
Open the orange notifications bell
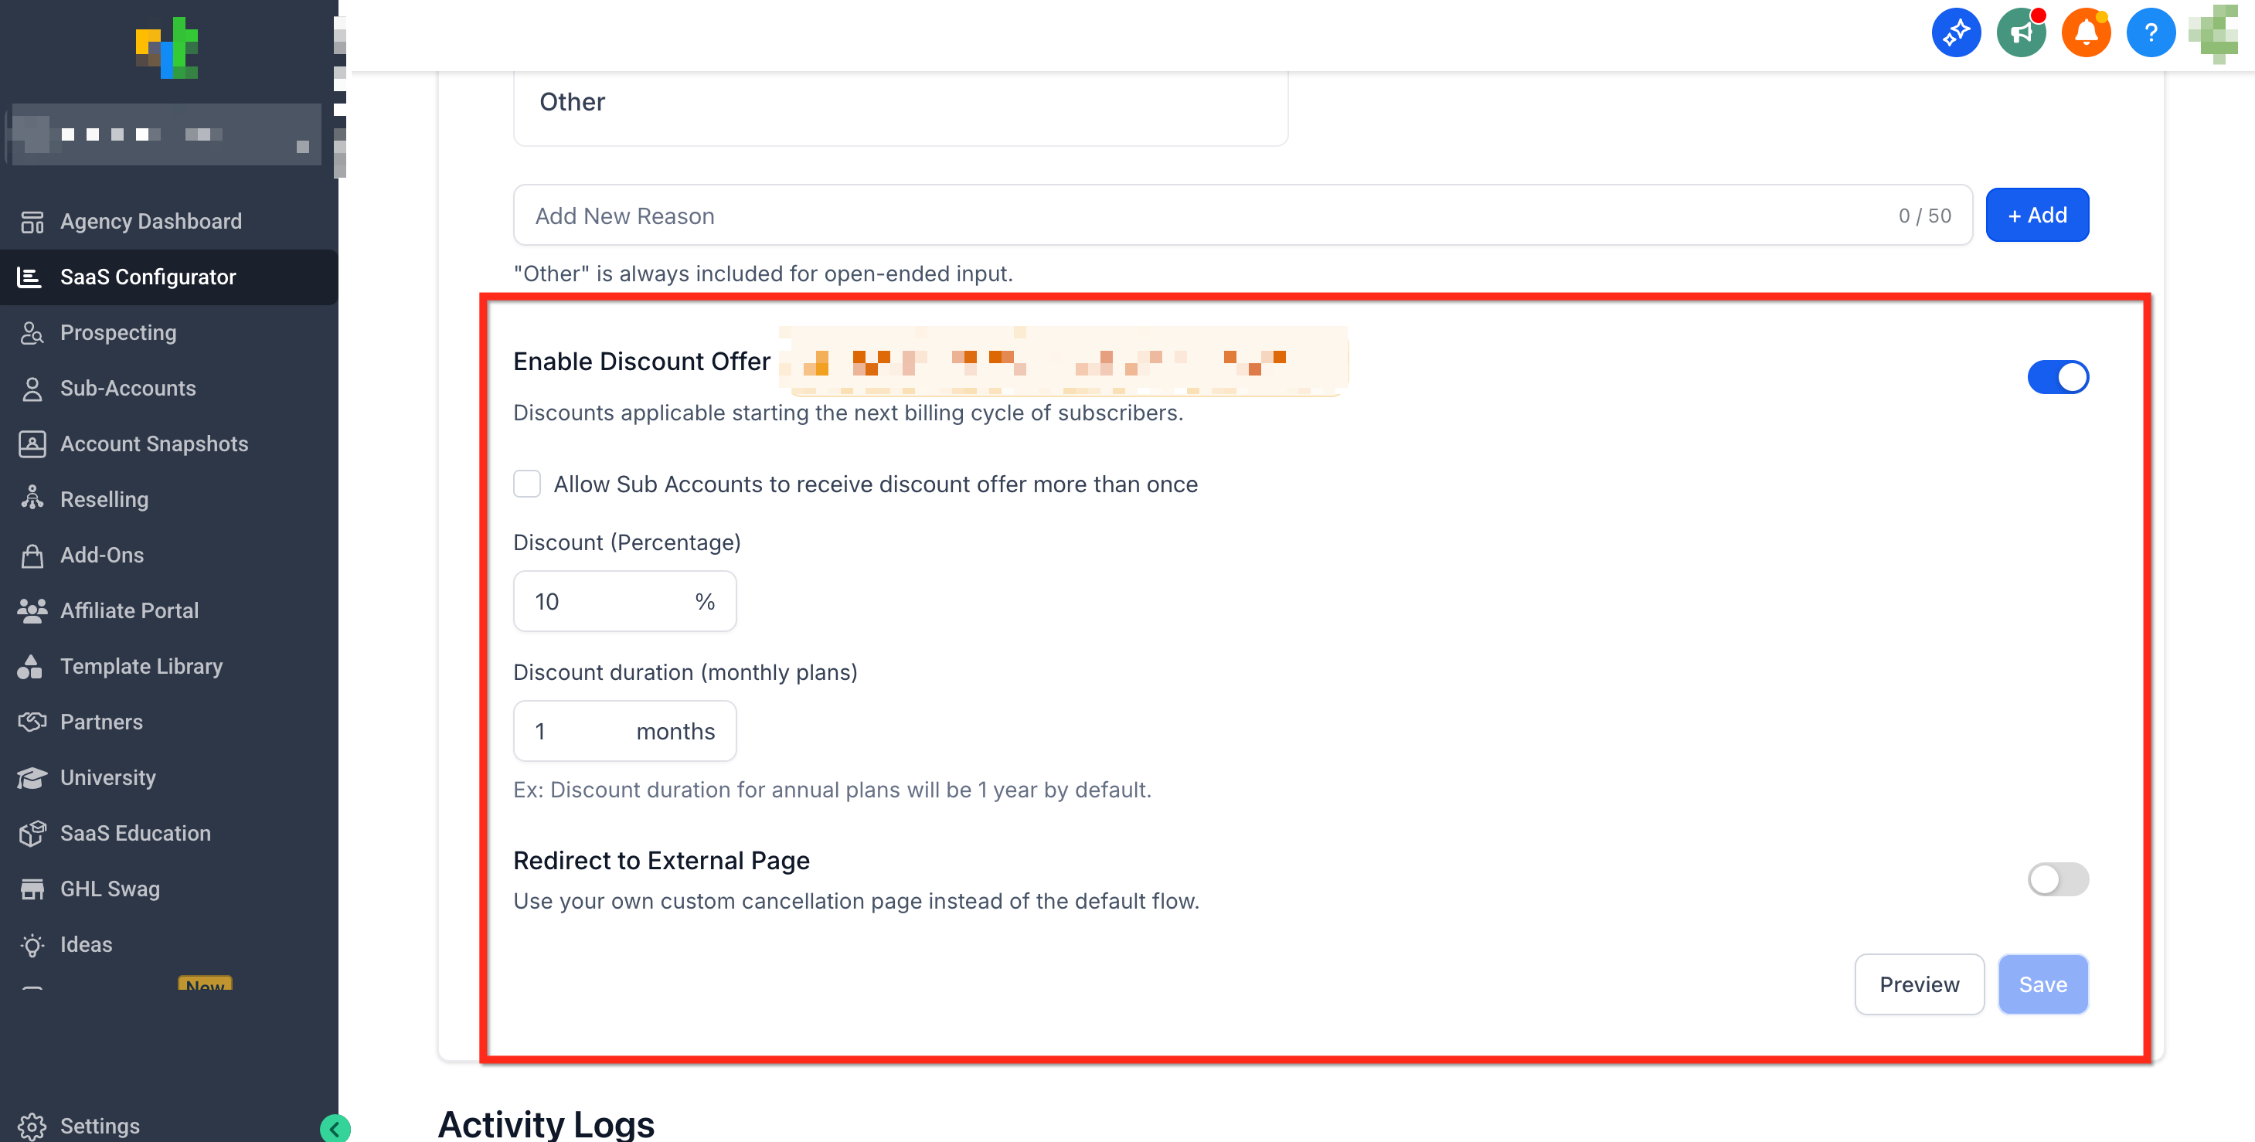click(2085, 33)
